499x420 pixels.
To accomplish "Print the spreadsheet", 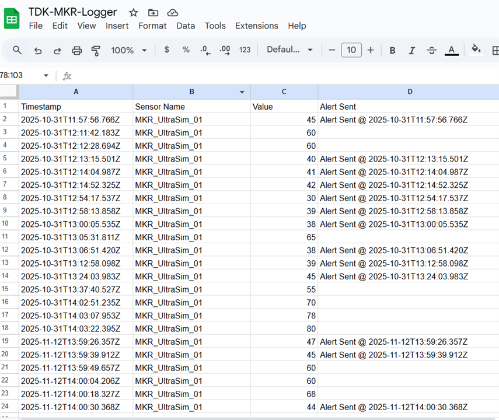I will coord(76,50).
